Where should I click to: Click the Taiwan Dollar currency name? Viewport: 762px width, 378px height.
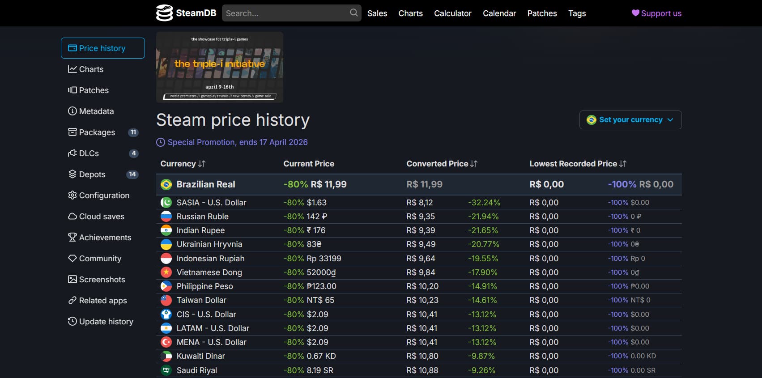tap(201, 300)
